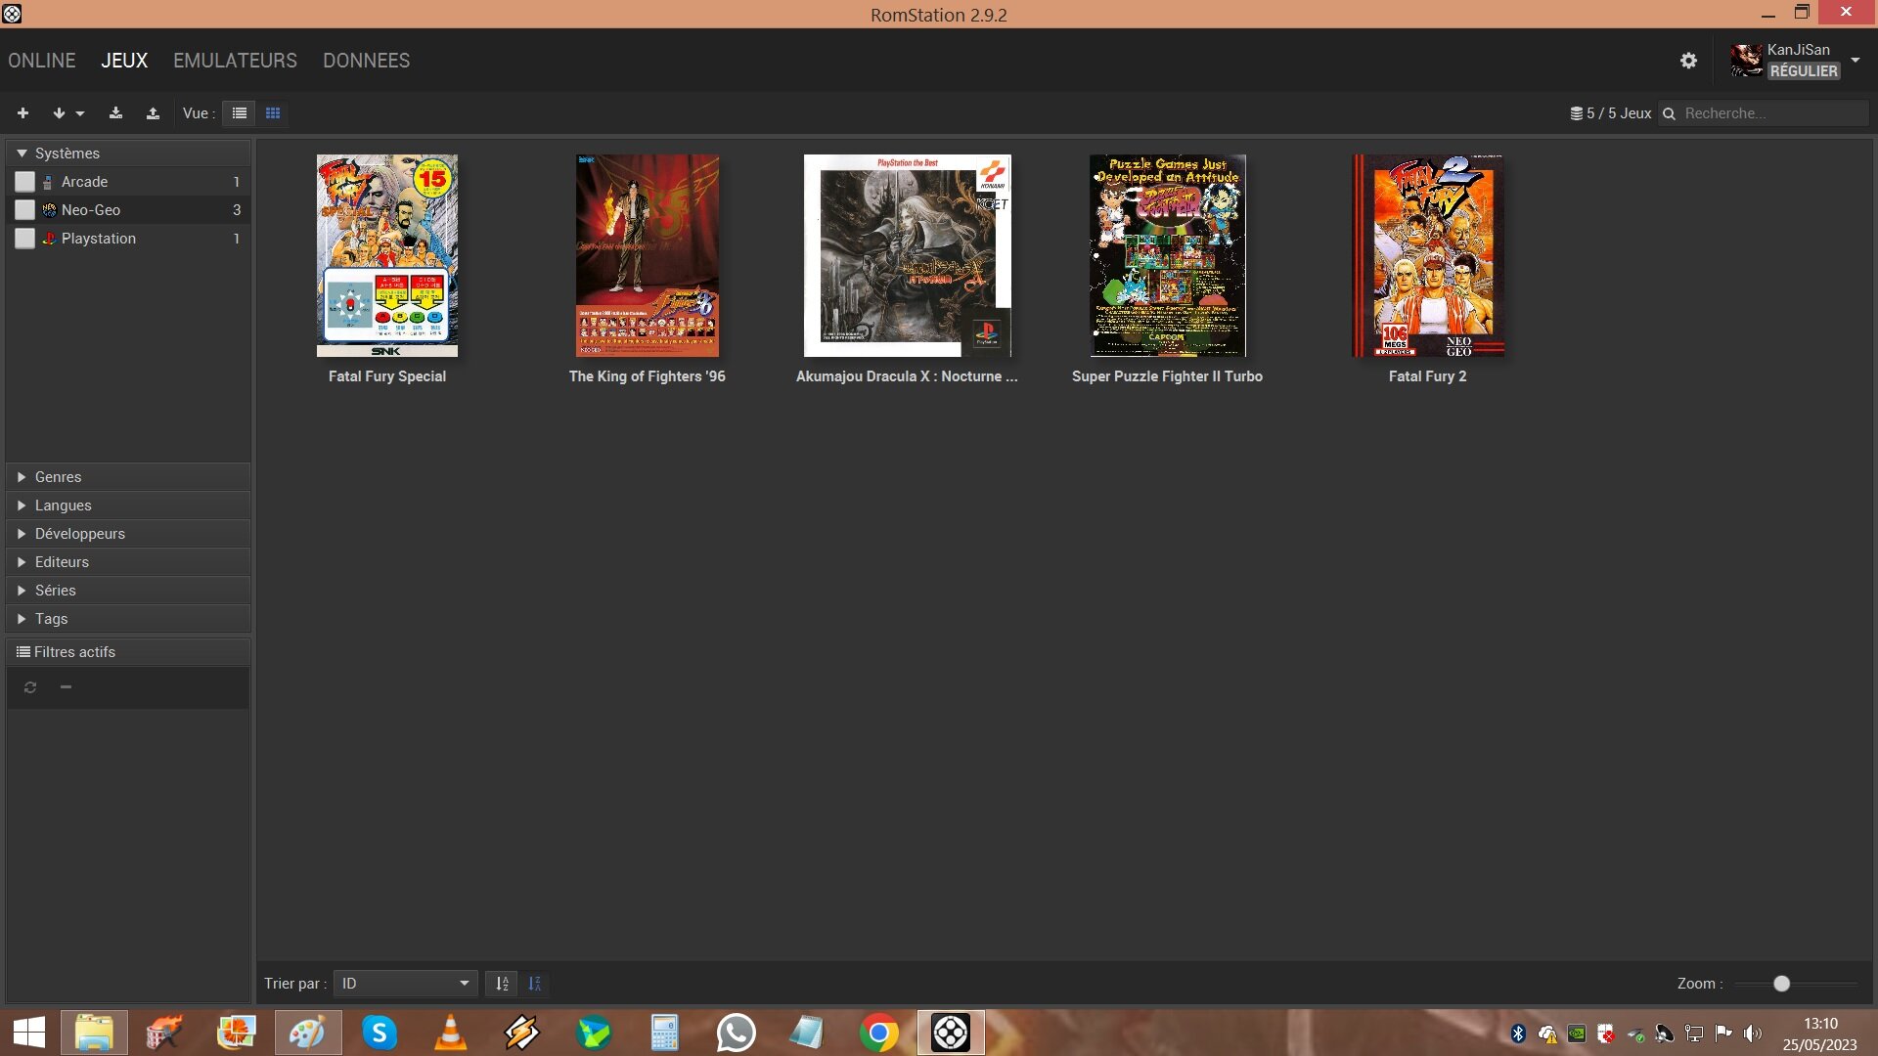Click the 'Fatal Fury Special' title text
Image resolution: width=1878 pixels, height=1056 pixels.
click(387, 376)
